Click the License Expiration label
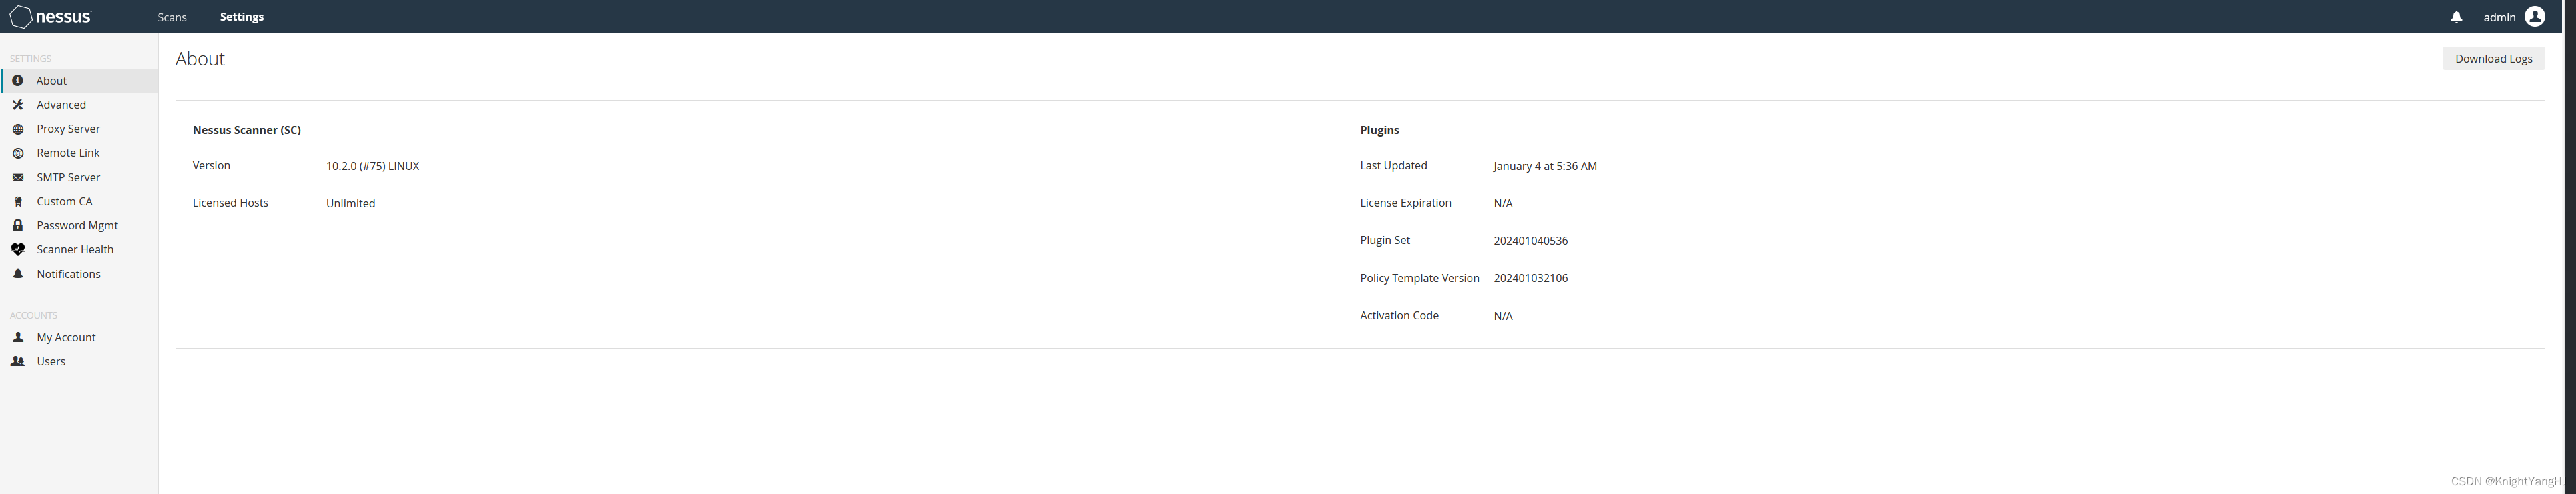The width and height of the screenshot is (2576, 494). [x=1406, y=203]
